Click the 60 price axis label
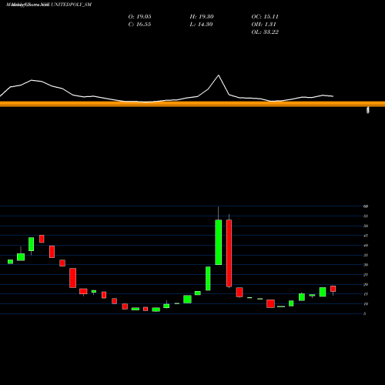This screenshot has width=385, height=385. click(366, 206)
